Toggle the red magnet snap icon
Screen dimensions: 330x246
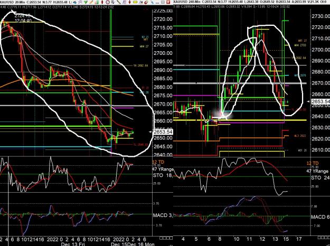146,2
